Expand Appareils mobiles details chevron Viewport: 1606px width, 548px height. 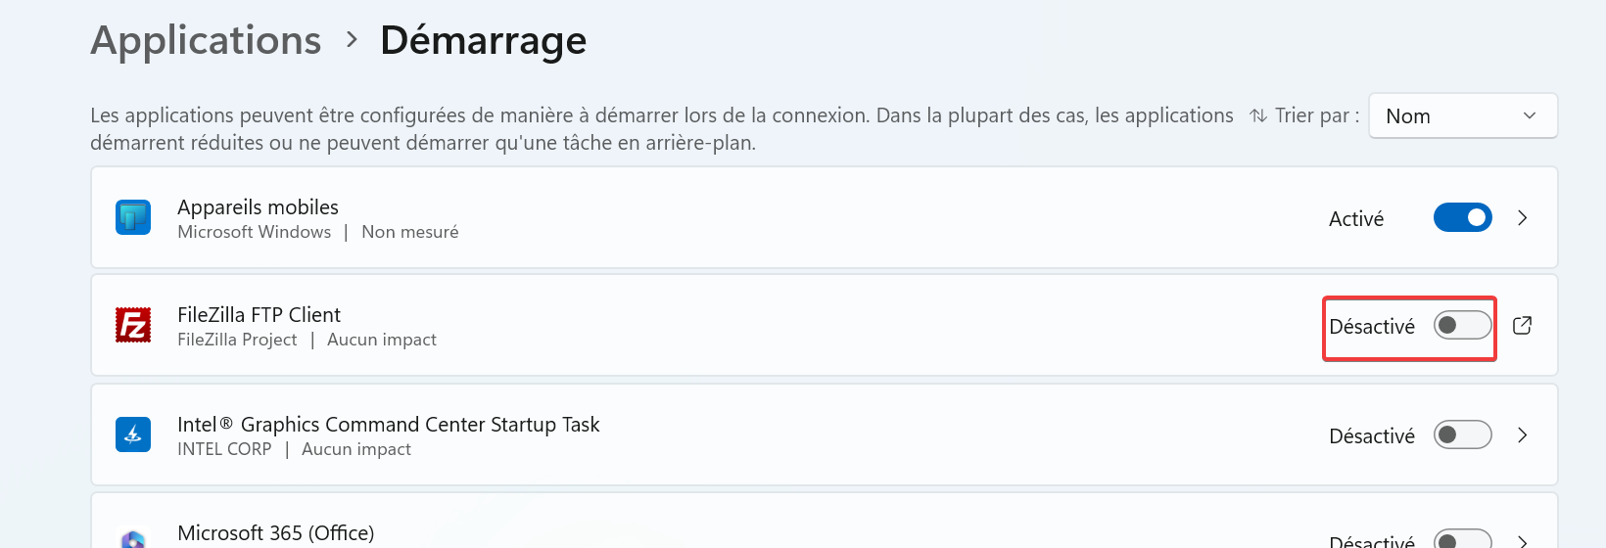[1522, 217]
